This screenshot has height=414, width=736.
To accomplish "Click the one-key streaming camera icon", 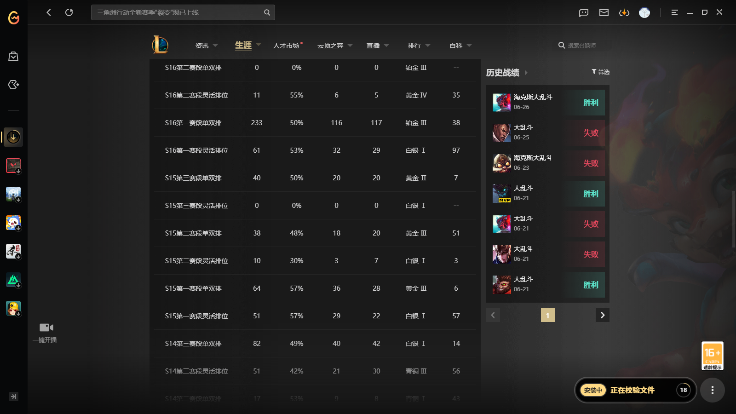I will 46,328.
